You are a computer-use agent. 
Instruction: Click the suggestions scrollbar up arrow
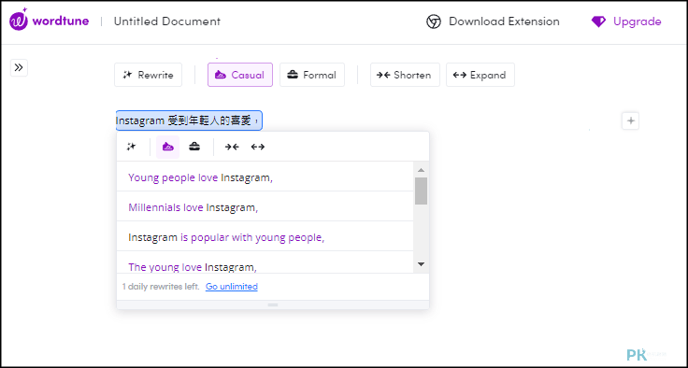[422, 170]
